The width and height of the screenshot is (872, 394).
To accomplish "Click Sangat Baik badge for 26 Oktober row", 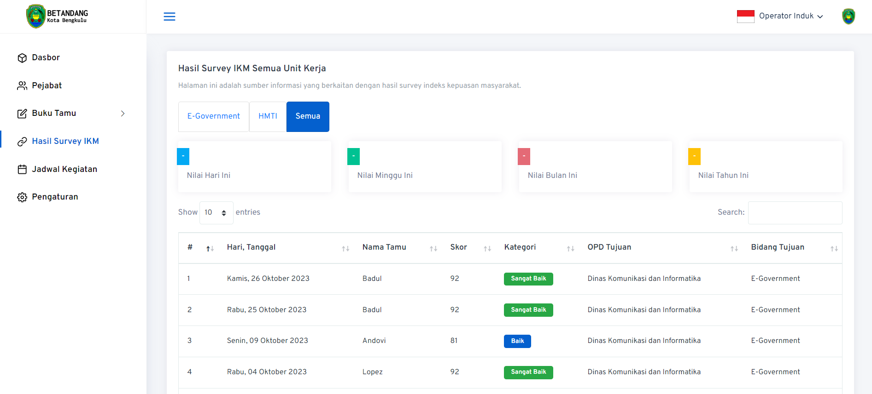I will tap(528, 279).
